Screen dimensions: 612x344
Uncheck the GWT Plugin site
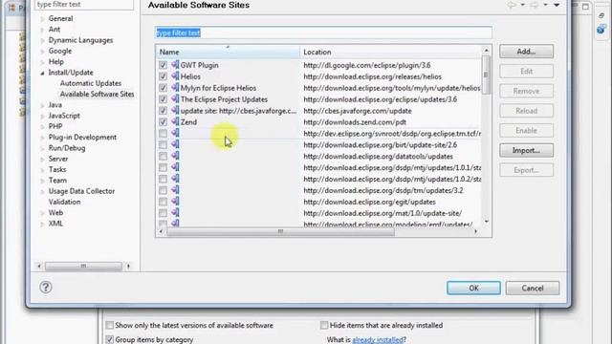163,65
